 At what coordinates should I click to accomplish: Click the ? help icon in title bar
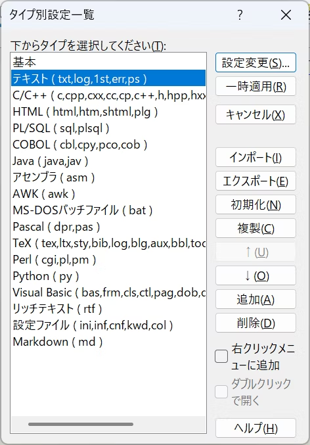(240, 14)
